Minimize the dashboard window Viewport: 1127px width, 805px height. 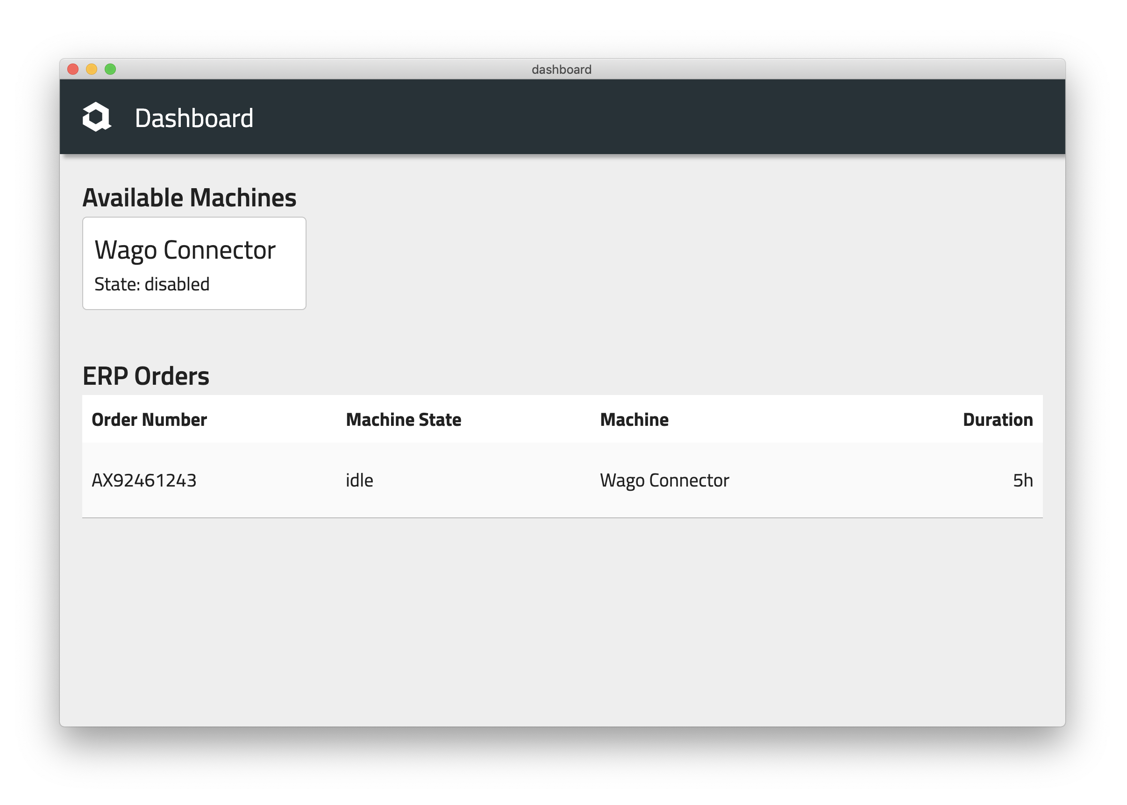[92, 70]
